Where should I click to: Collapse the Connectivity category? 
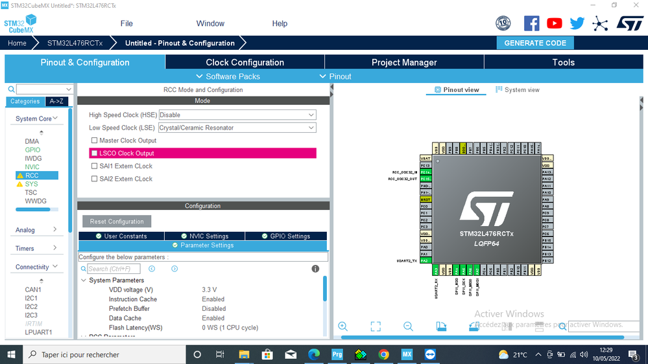(x=36, y=267)
